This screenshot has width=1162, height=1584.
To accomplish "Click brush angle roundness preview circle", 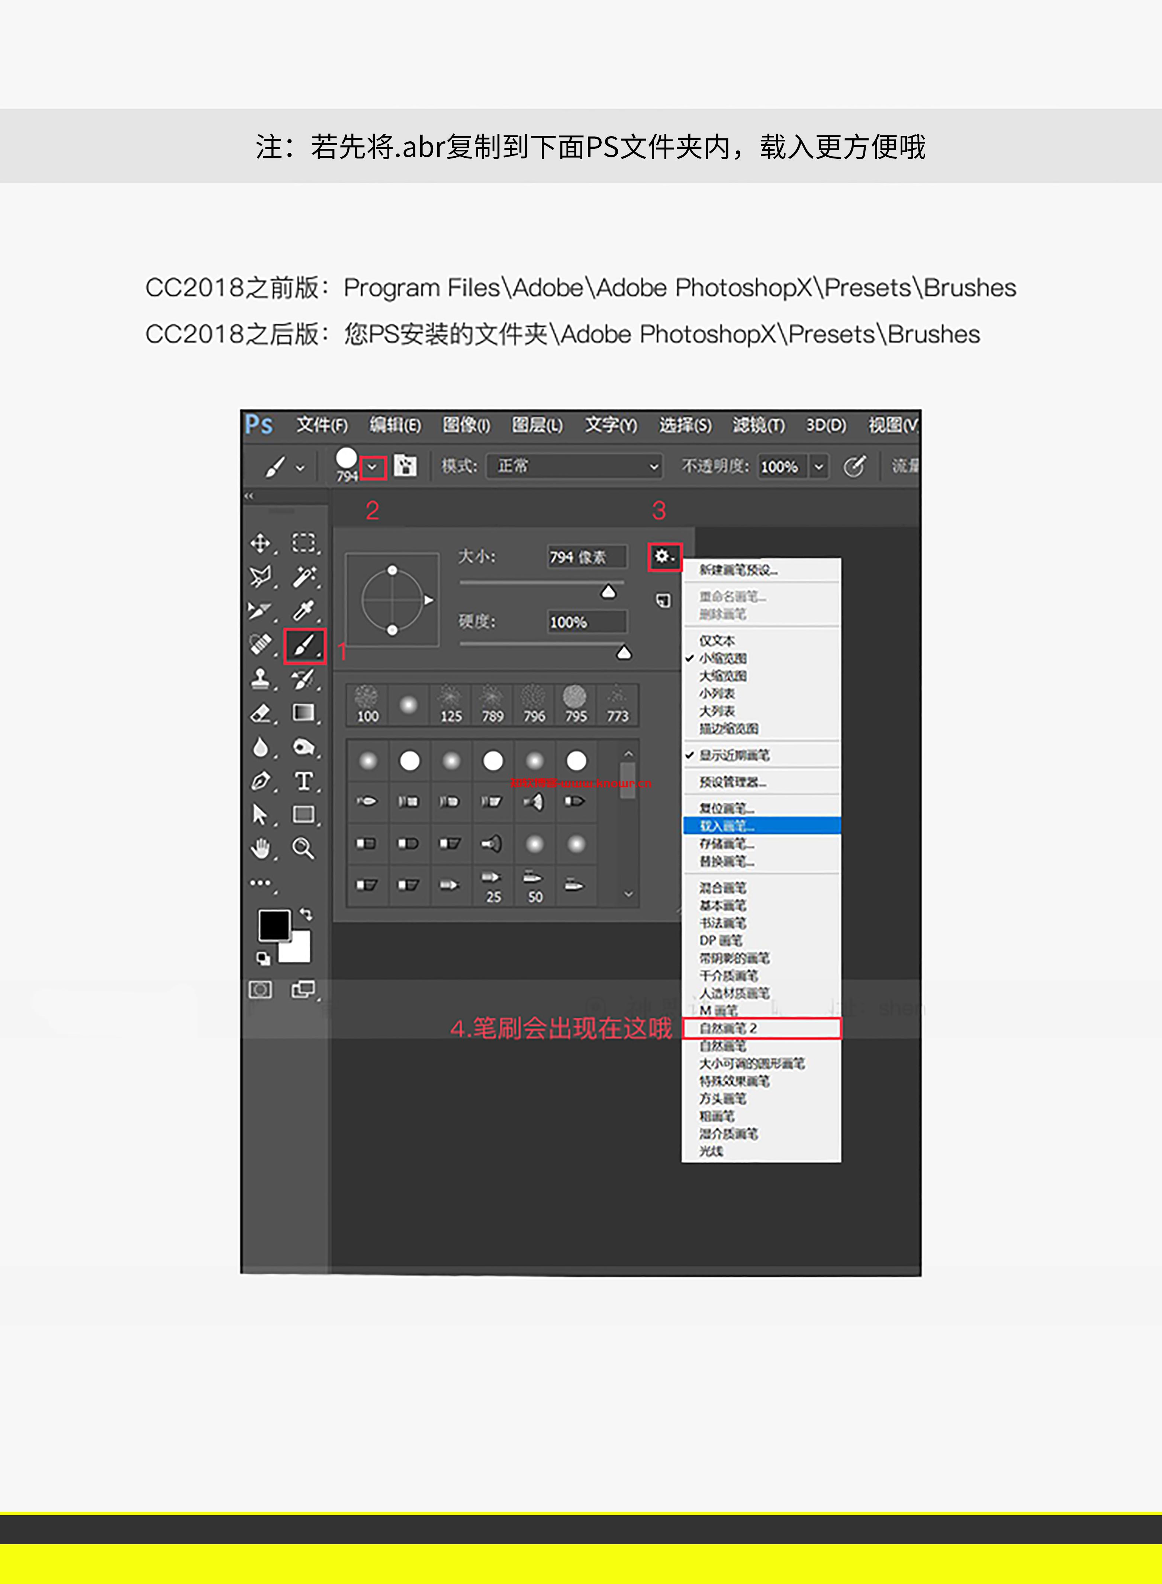I will click(x=393, y=600).
